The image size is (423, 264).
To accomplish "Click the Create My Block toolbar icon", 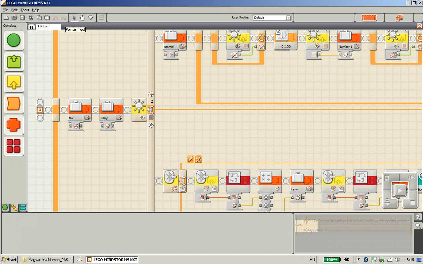I will click(101, 17).
